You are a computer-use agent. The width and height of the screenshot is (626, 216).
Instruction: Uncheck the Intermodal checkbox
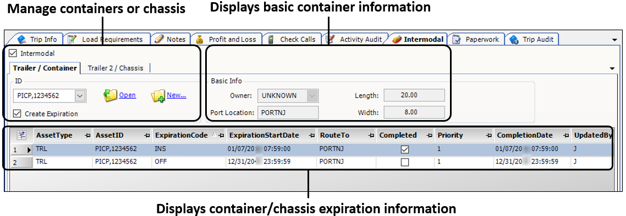[x=13, y=53]
